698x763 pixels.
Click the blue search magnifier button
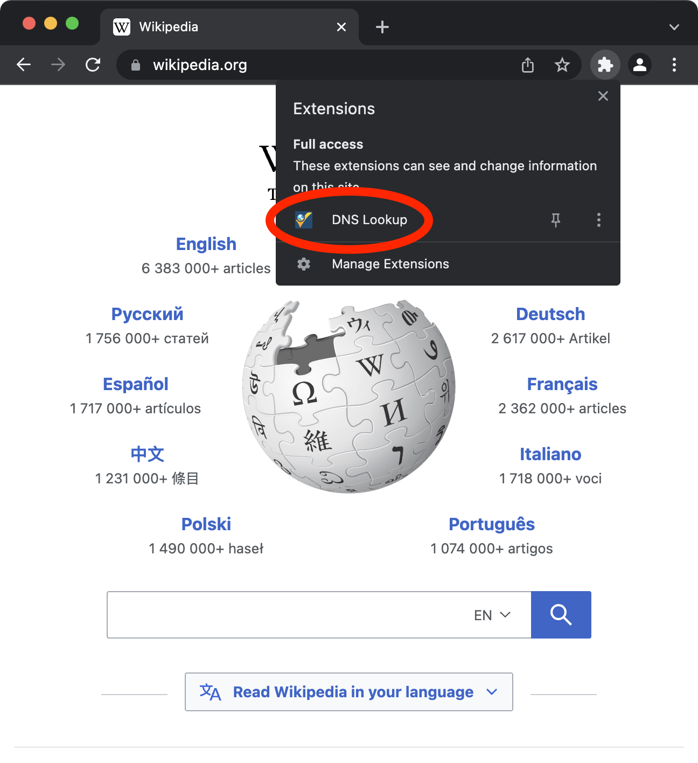(x=561, y=615)
